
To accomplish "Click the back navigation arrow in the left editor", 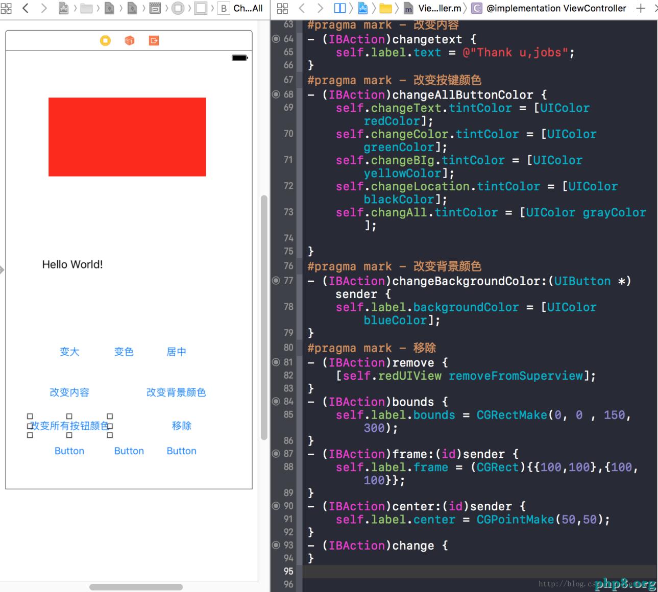I will pyautogui.click(x=26, y=8).
